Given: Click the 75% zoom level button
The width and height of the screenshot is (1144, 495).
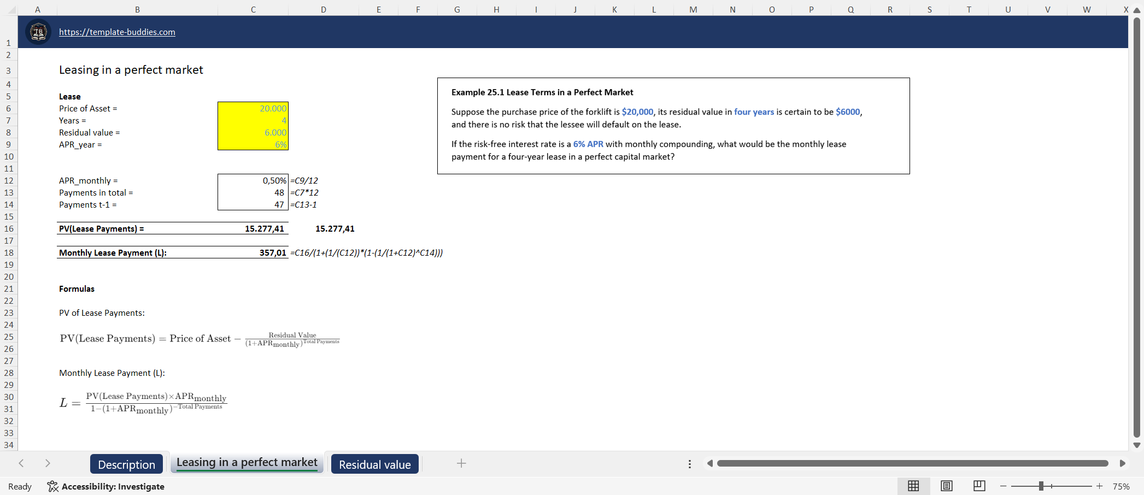Looking at the screenshot, I should click(x=1121, y=486).
